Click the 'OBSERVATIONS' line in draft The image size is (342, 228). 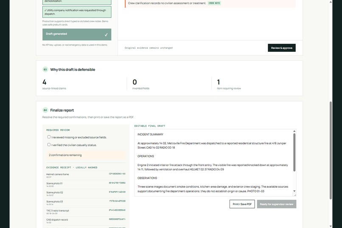tap(147, 178)
